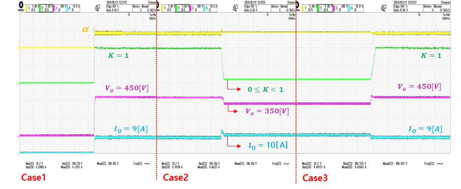Screen dimensions: 461x189
Task: Click the zoom magnifier icon in Case3
Action: (x=383, y=8)
